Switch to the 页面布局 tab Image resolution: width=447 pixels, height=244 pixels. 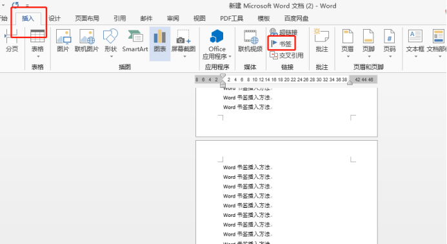point(87,19)
